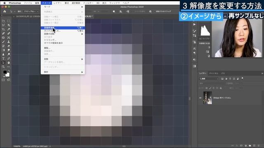Image resolution: width=264 pixels, height=148 pixels.
Task: Toggle lock all padlock icon
Action: tap(221, 88)
